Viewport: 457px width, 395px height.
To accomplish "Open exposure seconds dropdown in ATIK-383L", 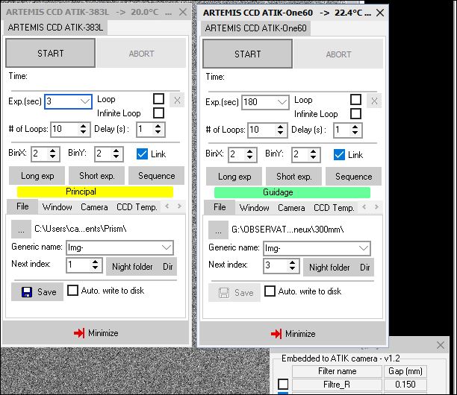I will (x=84, y=101).
